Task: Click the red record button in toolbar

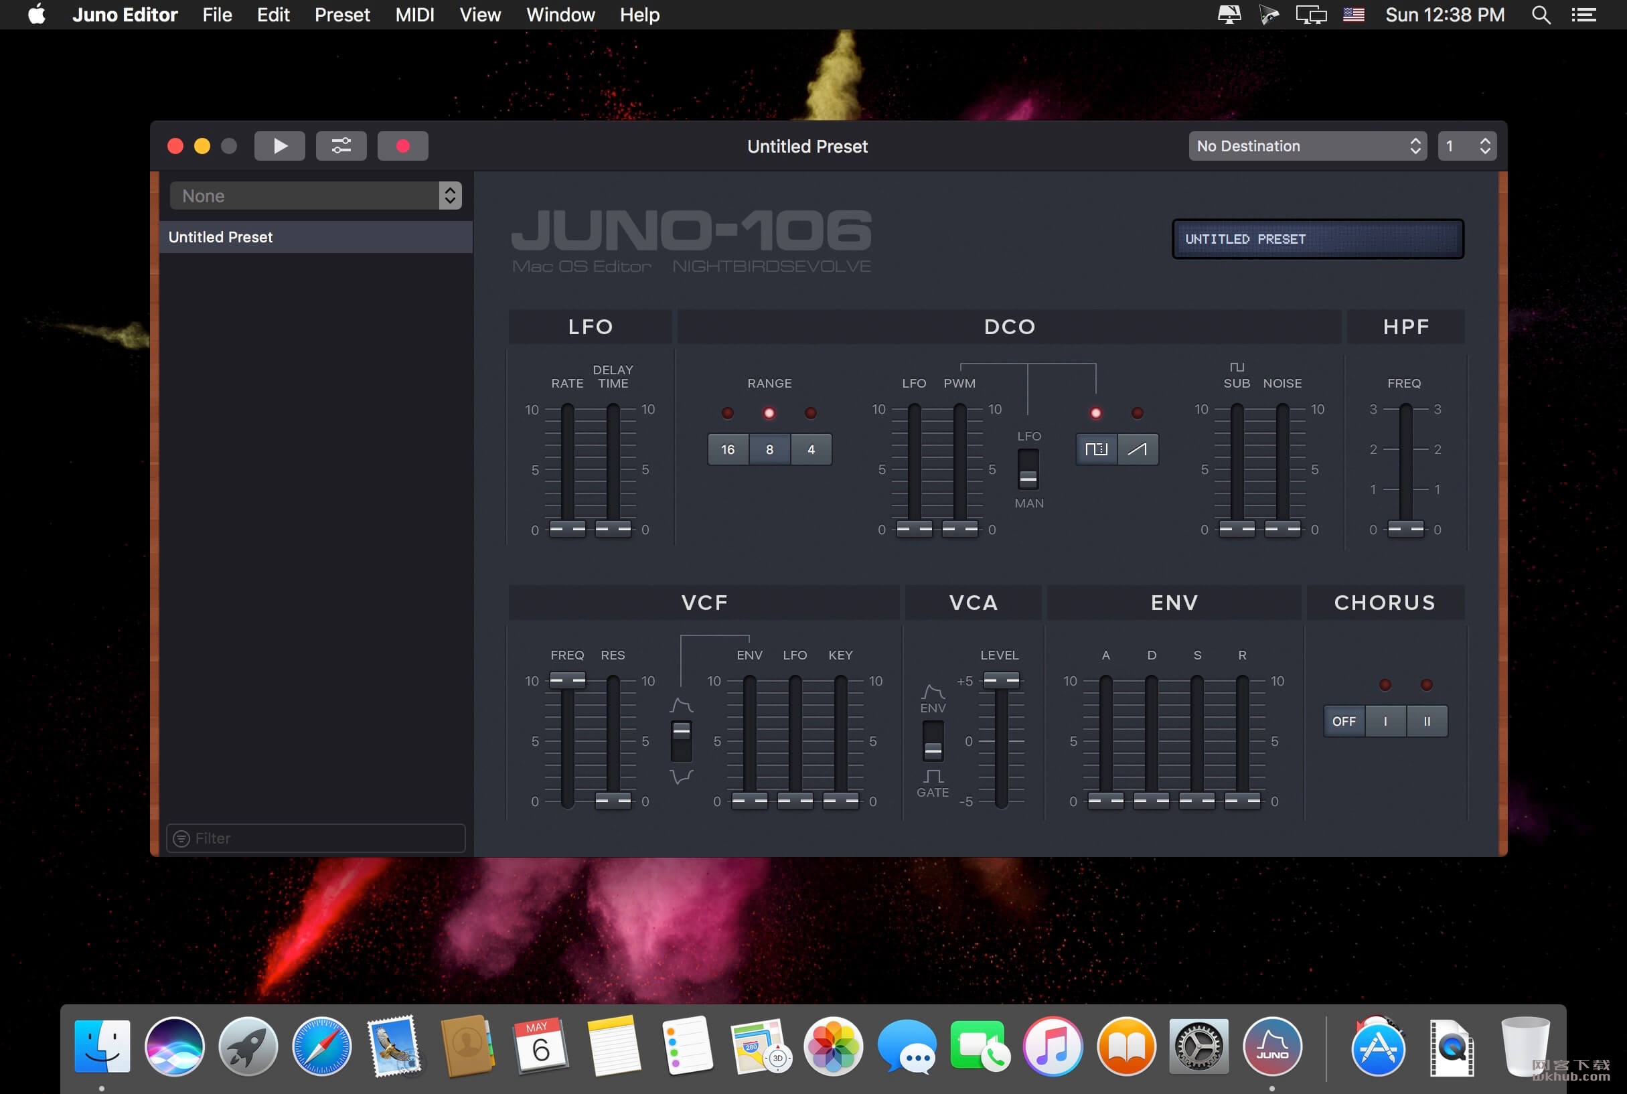Action: pos(402,146)
